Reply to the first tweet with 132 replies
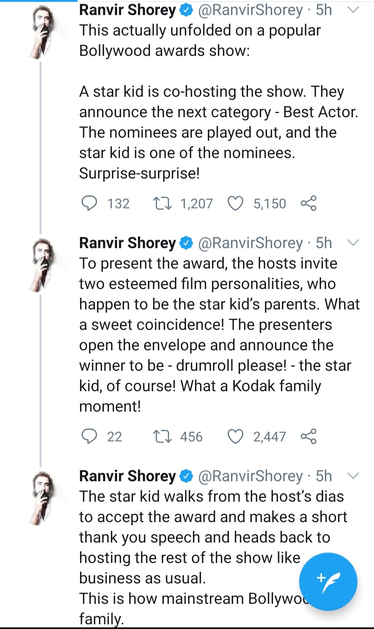 (x=89, y=203)
